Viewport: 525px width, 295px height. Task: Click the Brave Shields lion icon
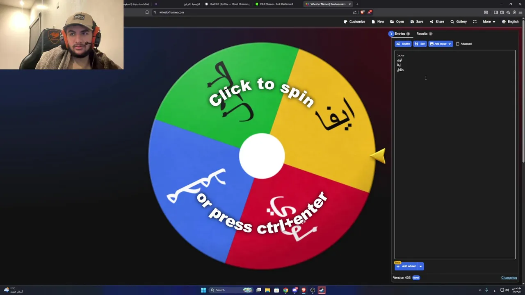[x=362, y=12]
